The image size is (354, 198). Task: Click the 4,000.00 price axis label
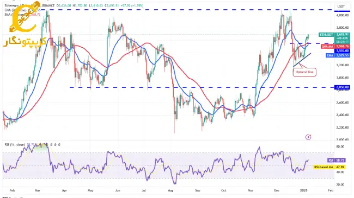(x=343, y=15)
